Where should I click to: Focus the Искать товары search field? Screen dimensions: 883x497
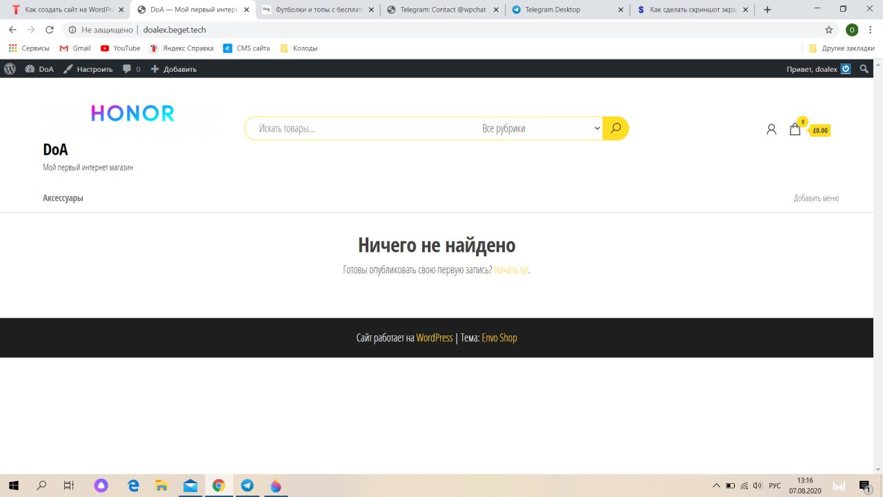362,128
